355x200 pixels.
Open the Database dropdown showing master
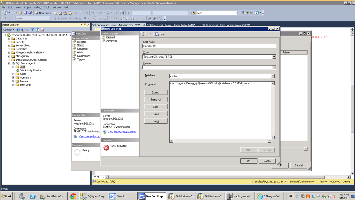point(273,76)
